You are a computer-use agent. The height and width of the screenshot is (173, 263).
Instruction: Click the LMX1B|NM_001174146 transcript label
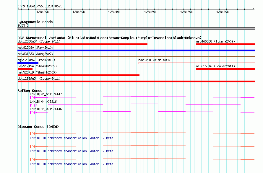tap(46, 109)
